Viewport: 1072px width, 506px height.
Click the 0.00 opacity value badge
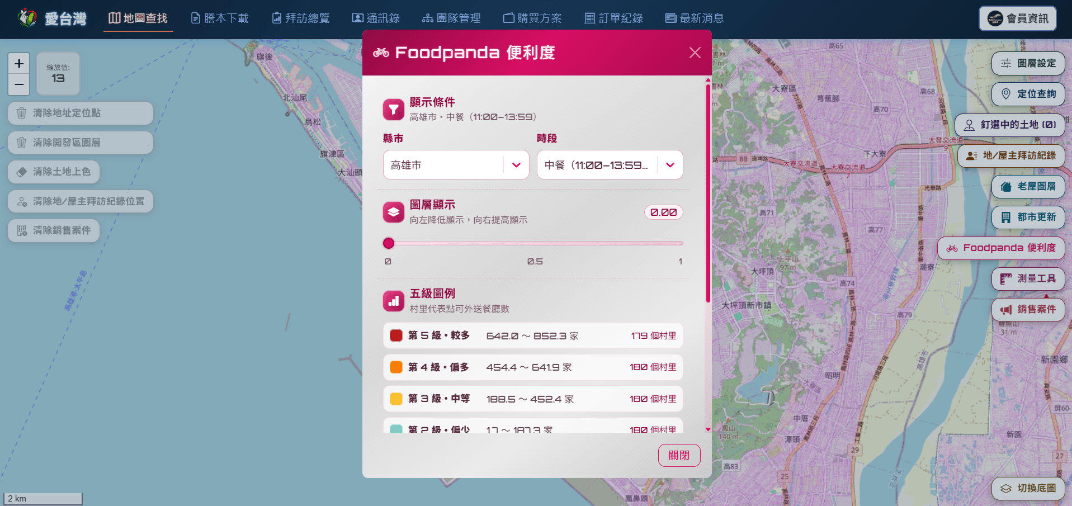pyautogui.click(x=664, y=212)
